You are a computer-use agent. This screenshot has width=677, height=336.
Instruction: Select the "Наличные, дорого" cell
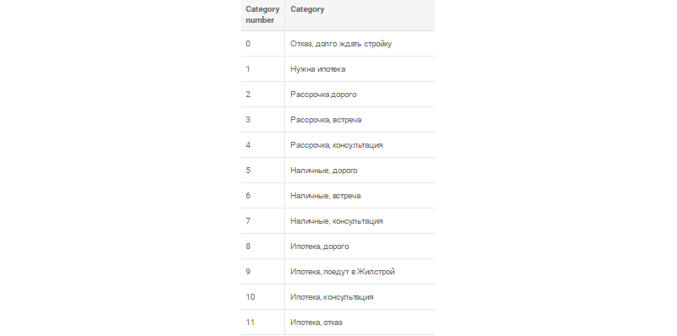coord(360,171)
